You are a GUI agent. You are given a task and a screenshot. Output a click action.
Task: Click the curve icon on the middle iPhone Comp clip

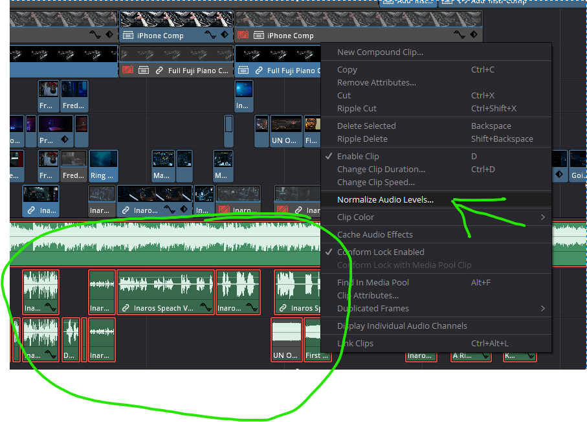[x=210, y=35]
